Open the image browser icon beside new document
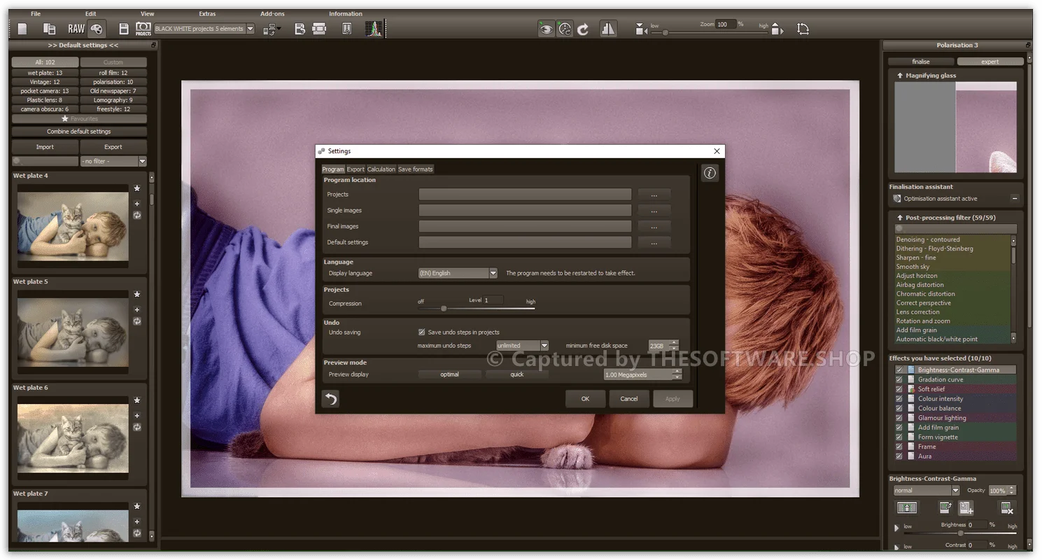The width and height of the screenshot is (1042, 560). (49, 29)
